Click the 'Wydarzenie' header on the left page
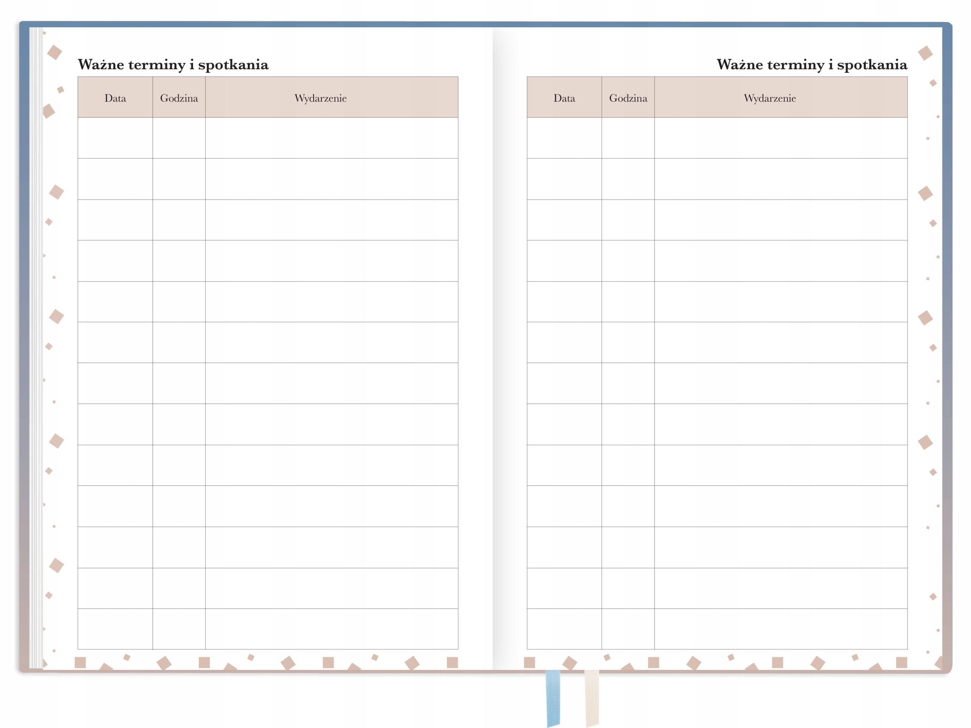The height and width of the screenshot is (728, 971). (x=321, y=98)
